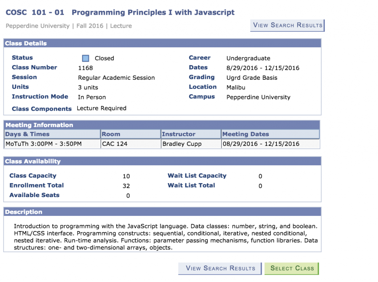Click 'Lecture Required' class components value

pyautogui.click(x=102, y=108)
